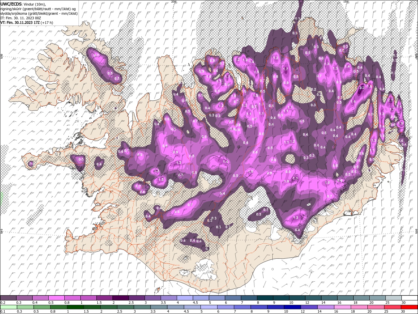Click the '2.3' precipitation value on the map
Screen dimensions: 418x314
[390, 100]
